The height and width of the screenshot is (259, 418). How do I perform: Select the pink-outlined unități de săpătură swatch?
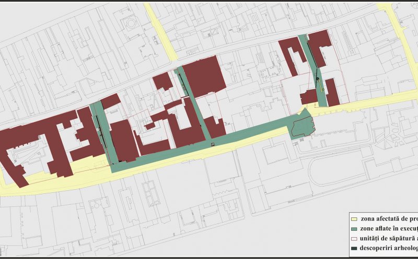point(354,238)
